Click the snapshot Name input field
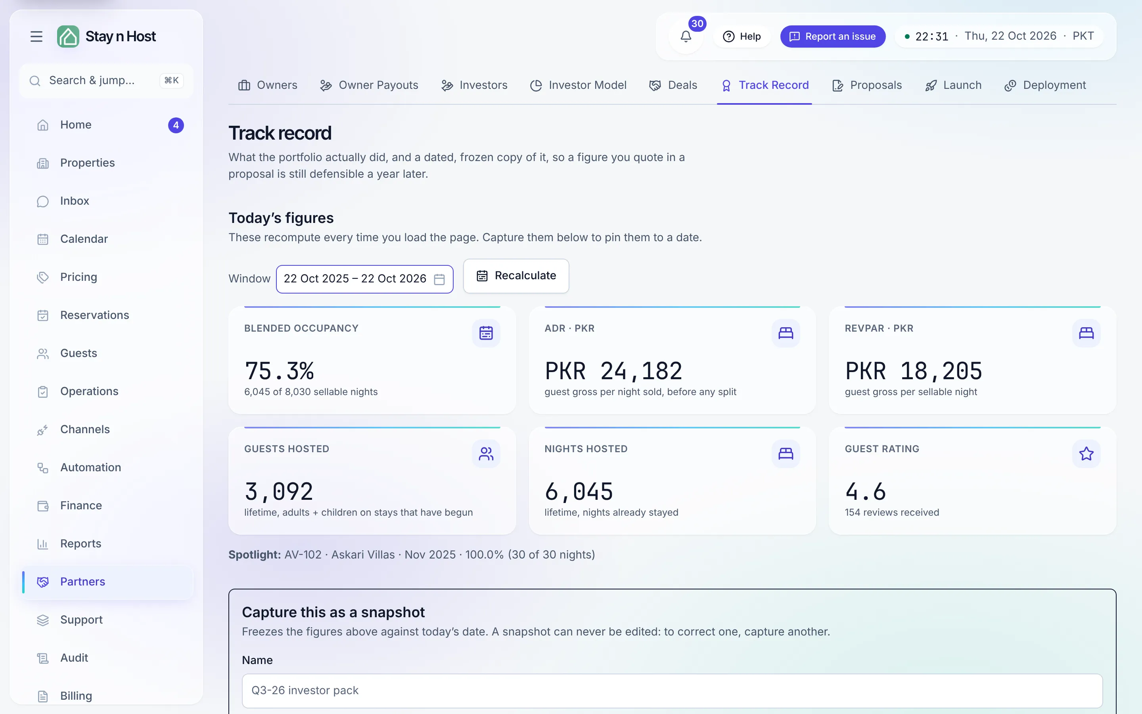 pos(672,690)
